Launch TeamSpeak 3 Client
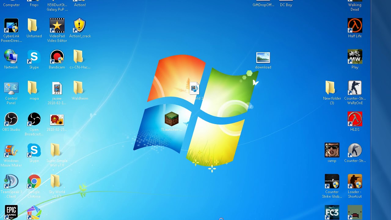 pos(11,182)
